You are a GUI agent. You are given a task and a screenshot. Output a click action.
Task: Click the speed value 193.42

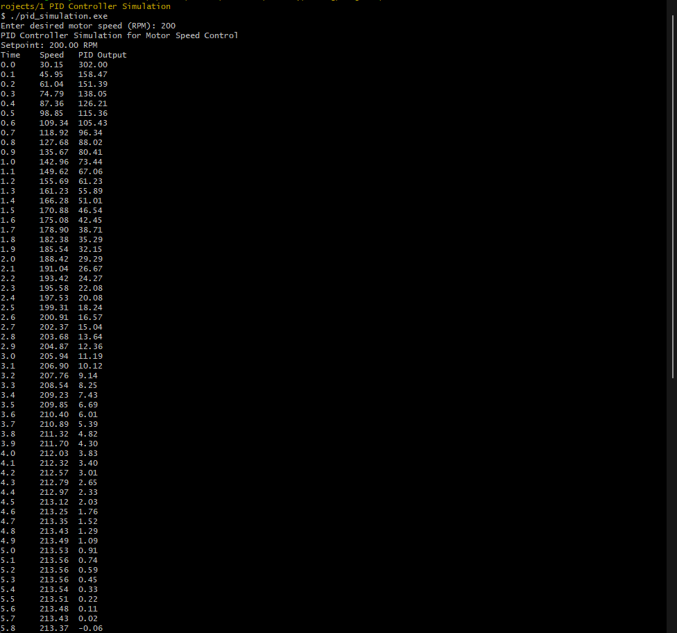click(x=54, y=279)
